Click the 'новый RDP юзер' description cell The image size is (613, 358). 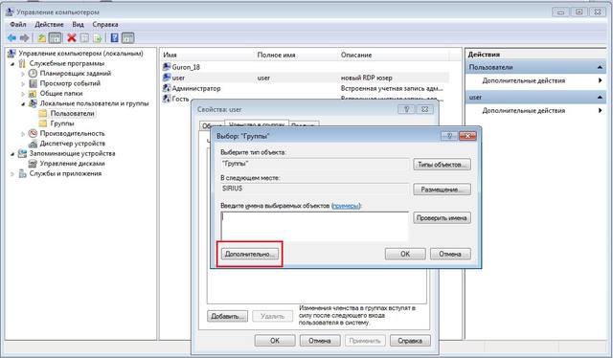coord(366,78)
